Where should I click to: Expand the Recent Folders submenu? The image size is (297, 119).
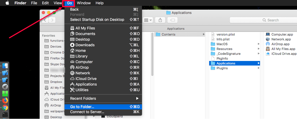[x=103, y=98]
